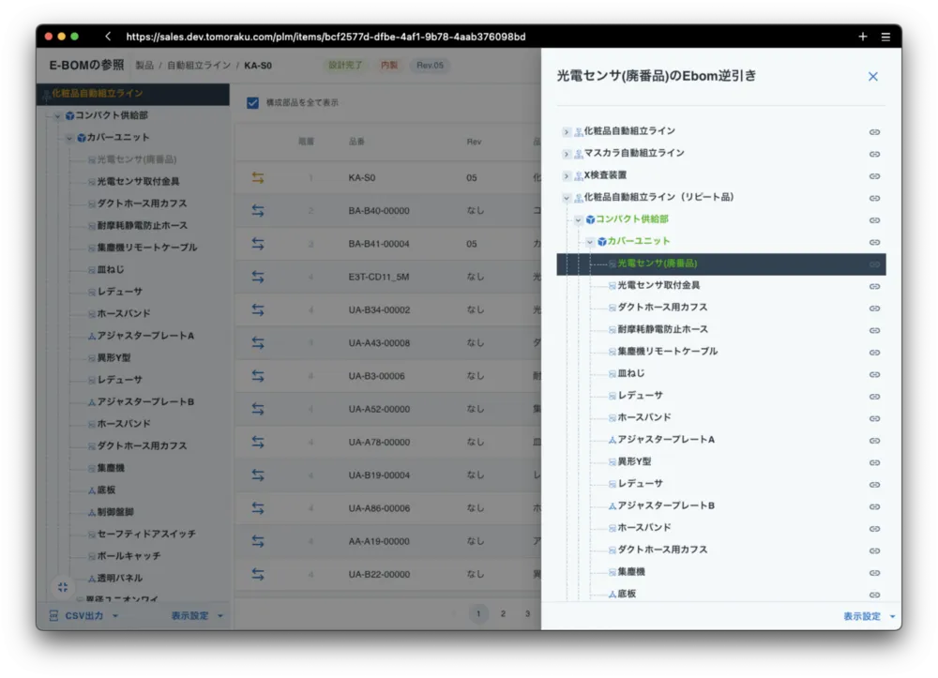Image resolution: width=938 pixels, height=678 pixels.
Task: Open the browser hamburger menu icon
Action: [885, 37]
